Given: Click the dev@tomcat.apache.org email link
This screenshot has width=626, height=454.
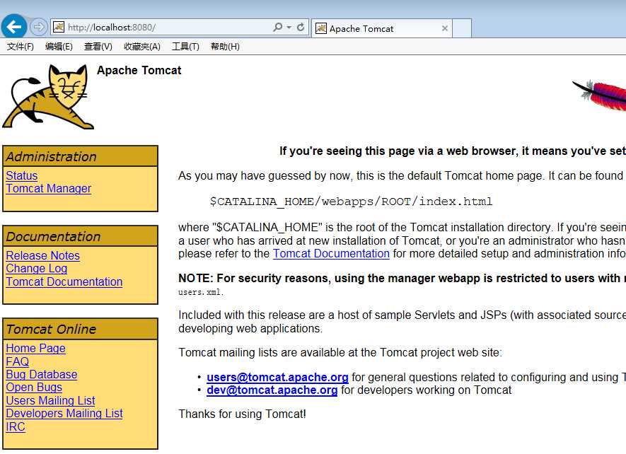Looking at the screenshot, I should pos(272,390).
